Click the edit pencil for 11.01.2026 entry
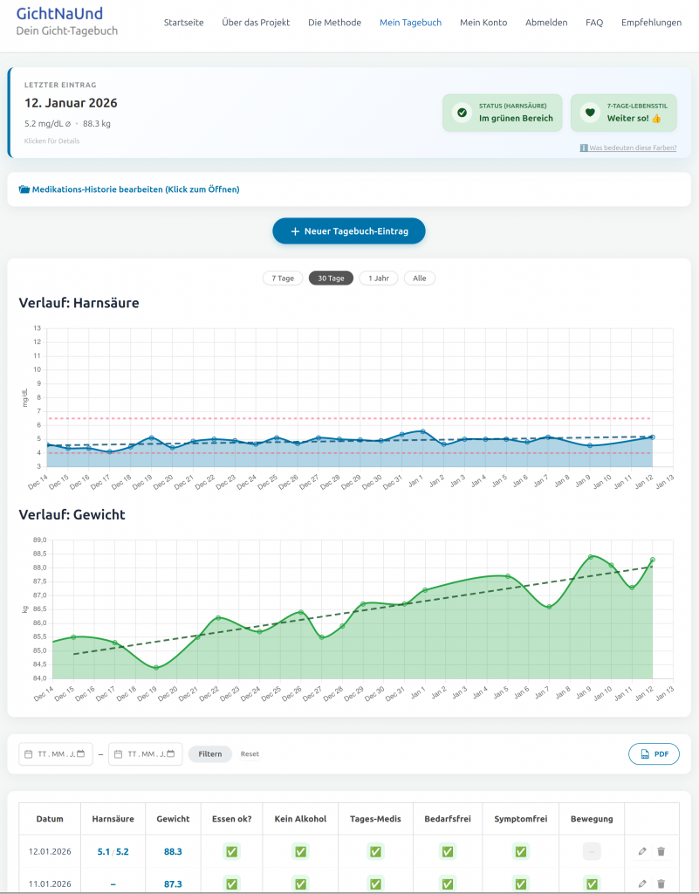 [642, 884]
